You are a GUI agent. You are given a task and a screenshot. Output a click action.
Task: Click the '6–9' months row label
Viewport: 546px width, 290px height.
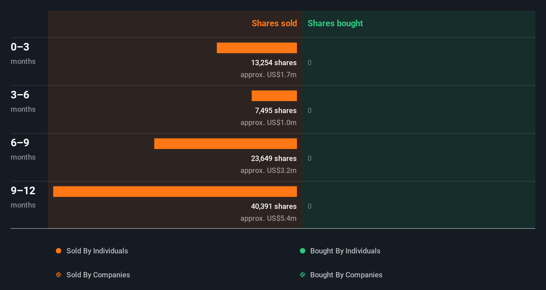click(x=20, y=143)
